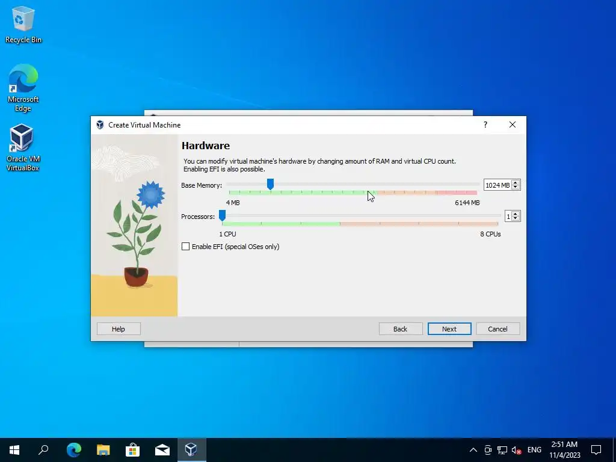
Task: Open Oracle VM VirtualBox desktop shortcut
Action: [22, 148]
